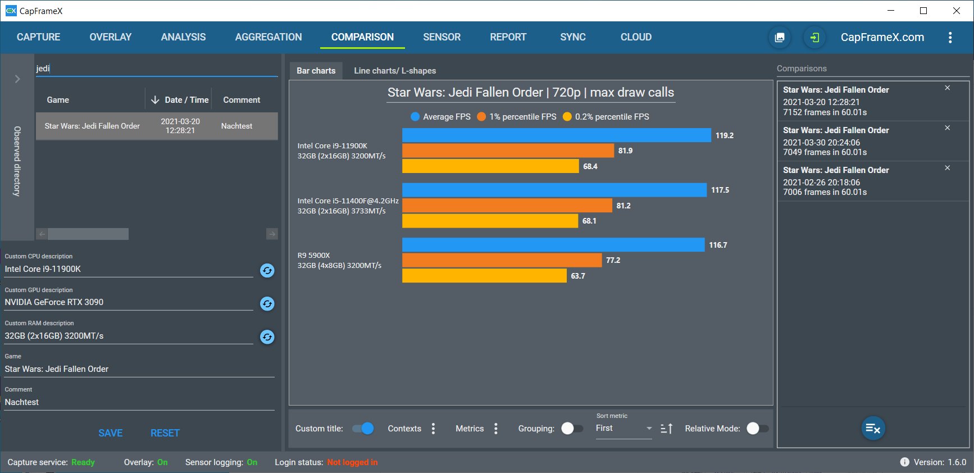
Task: Turn on Relative Mode switch
Action: point(757,429)
